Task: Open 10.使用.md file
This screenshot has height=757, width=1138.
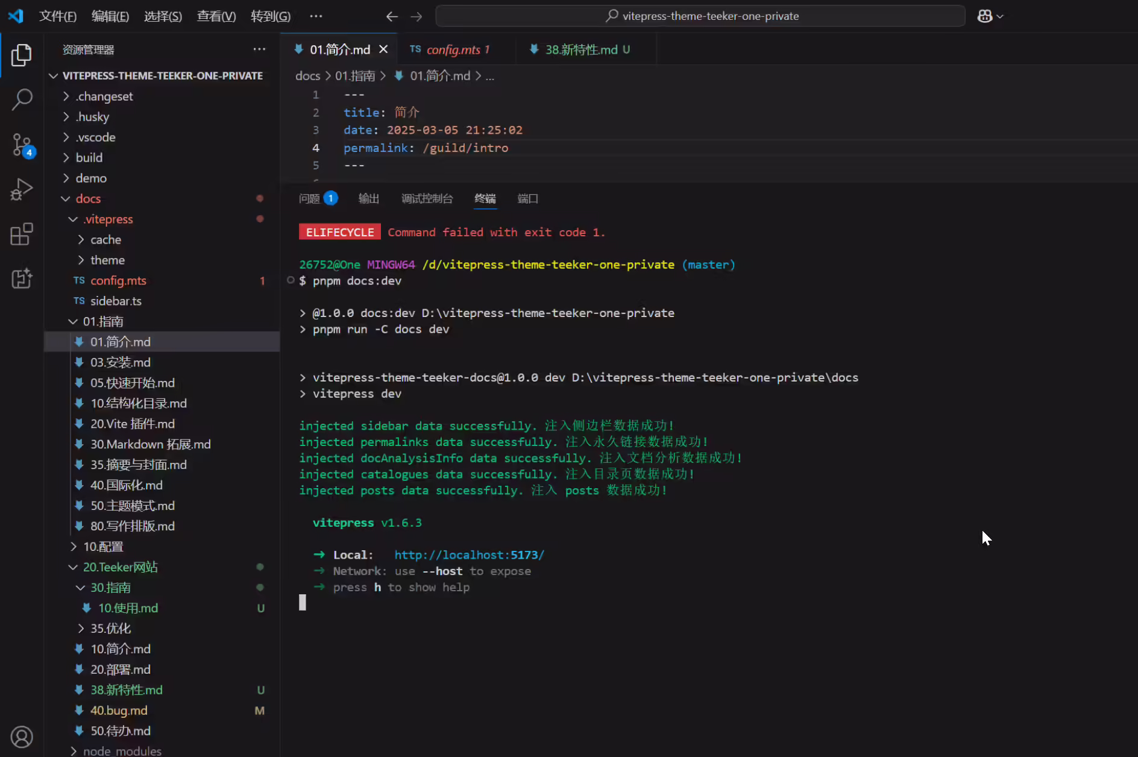Action: pos(162,608)
